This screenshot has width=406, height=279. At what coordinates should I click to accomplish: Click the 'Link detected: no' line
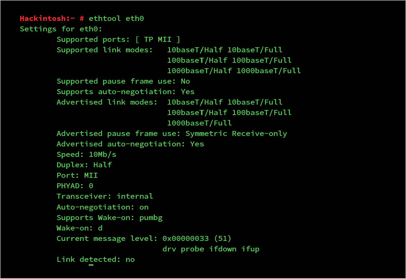95,259
